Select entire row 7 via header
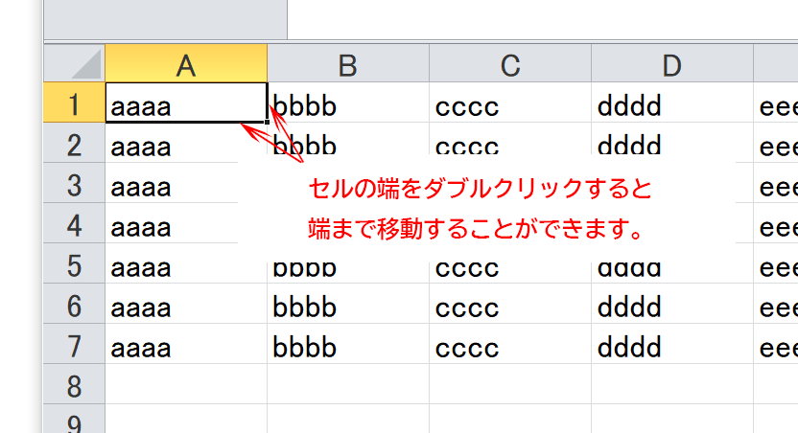This screenshot has height=433, width=798. coord(74,347)
